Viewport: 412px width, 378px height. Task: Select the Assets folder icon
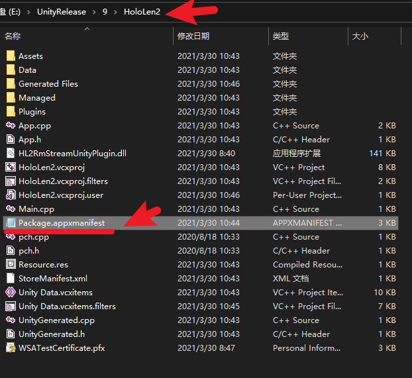[11, 56]
